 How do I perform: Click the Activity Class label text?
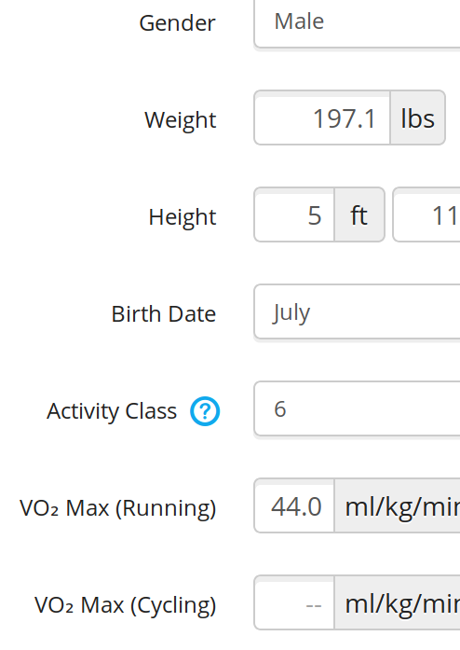[x=112, y=411]
